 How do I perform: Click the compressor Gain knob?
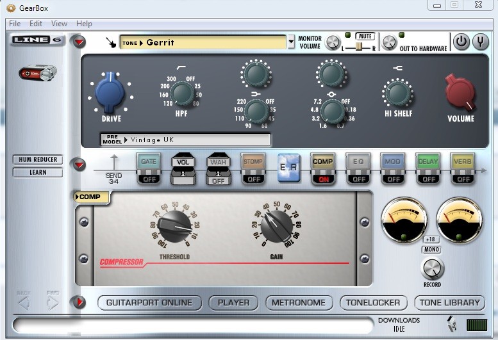point(277,226)
